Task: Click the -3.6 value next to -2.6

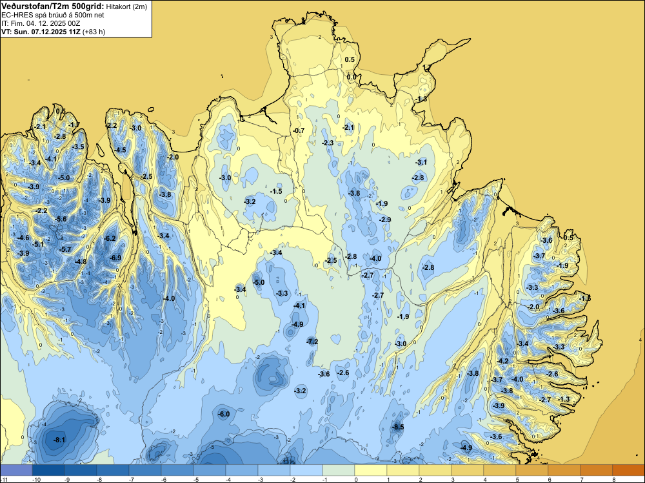Action: point(324,375)
